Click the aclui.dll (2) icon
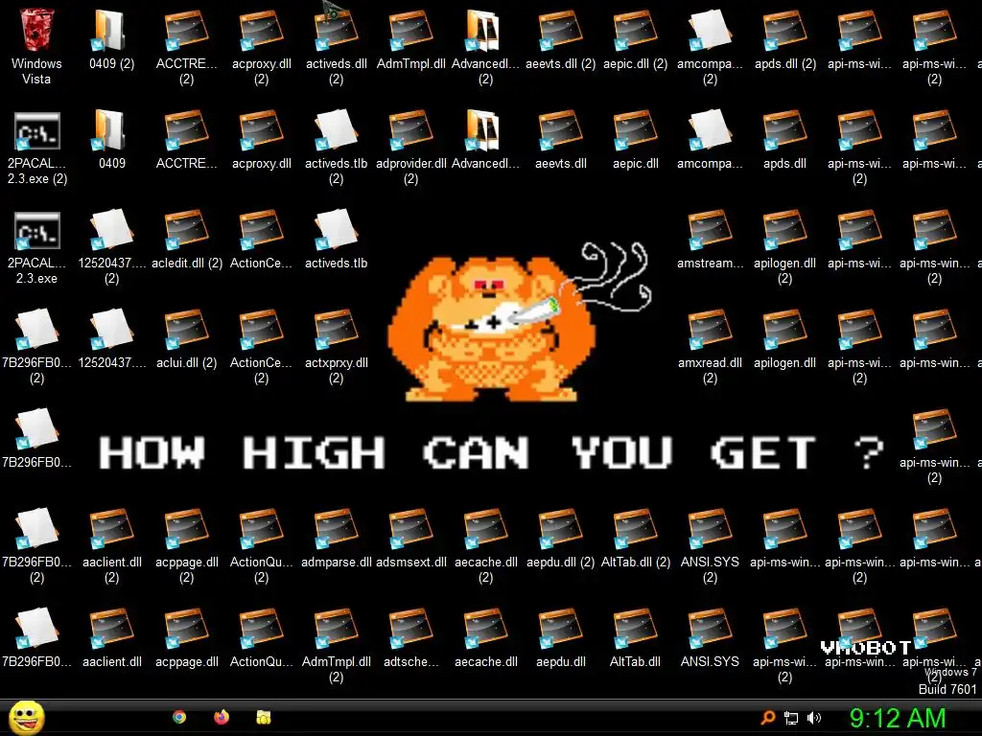This screenshot has width=982, height=736. pyautogui.click(x=186, y=330)
